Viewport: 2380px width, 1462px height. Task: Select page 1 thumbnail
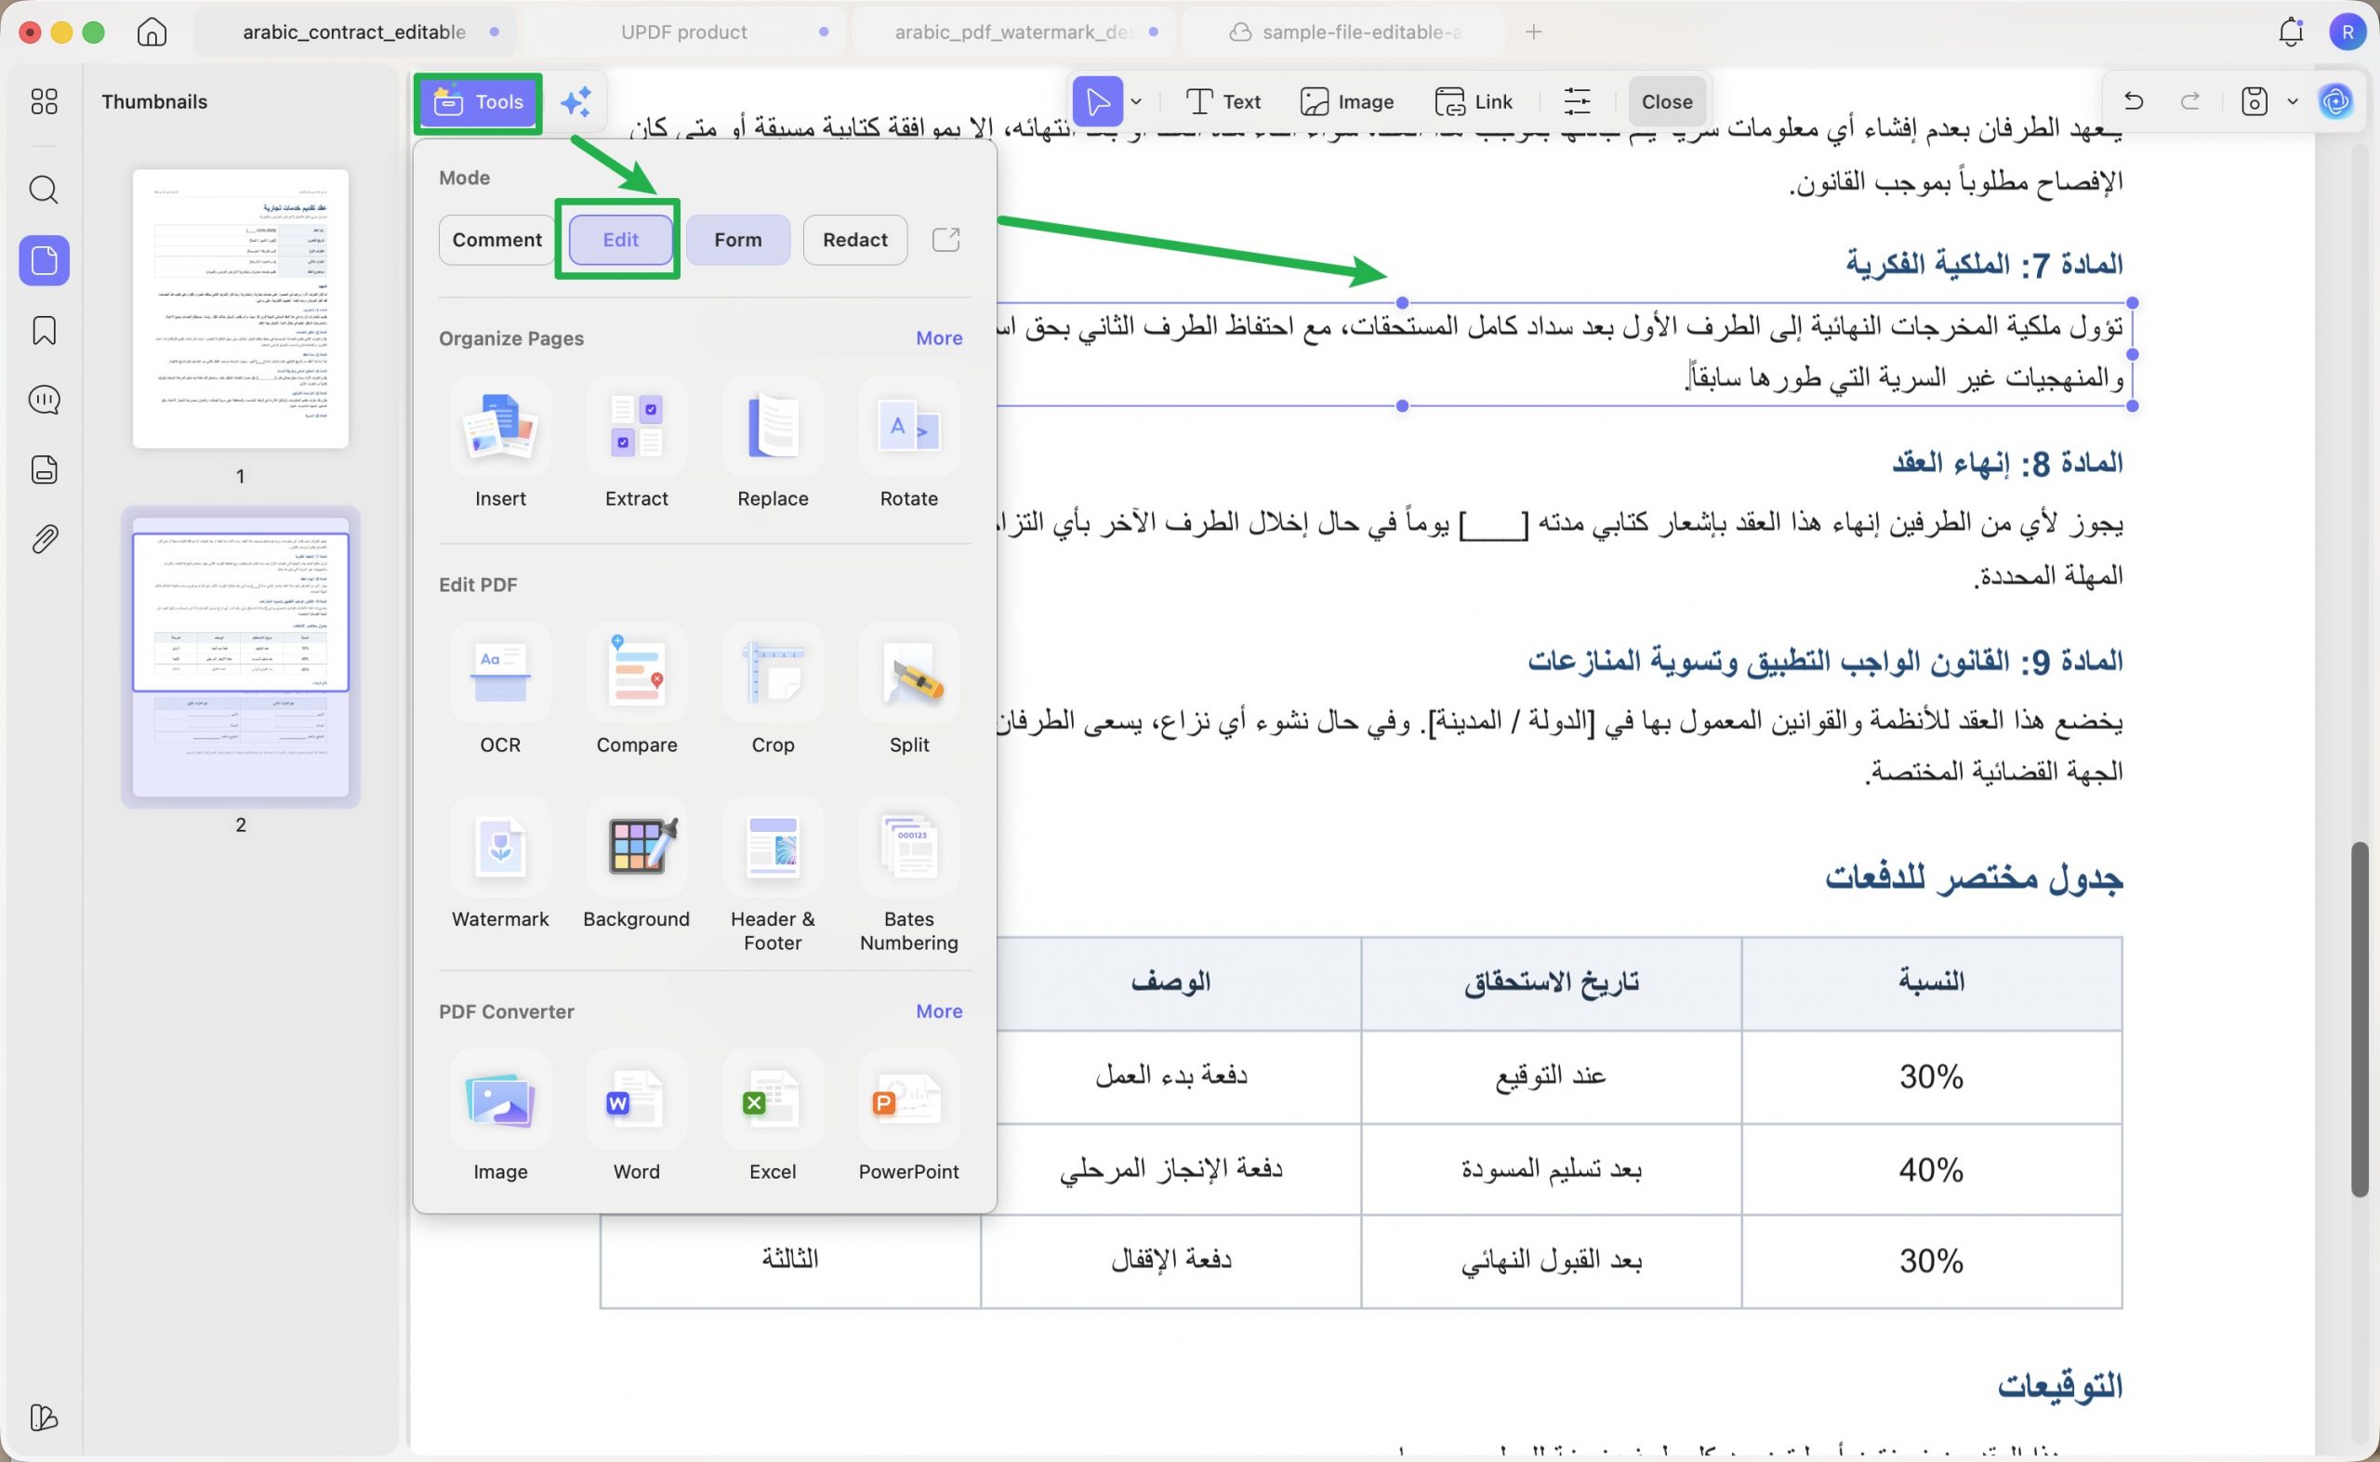240,309
